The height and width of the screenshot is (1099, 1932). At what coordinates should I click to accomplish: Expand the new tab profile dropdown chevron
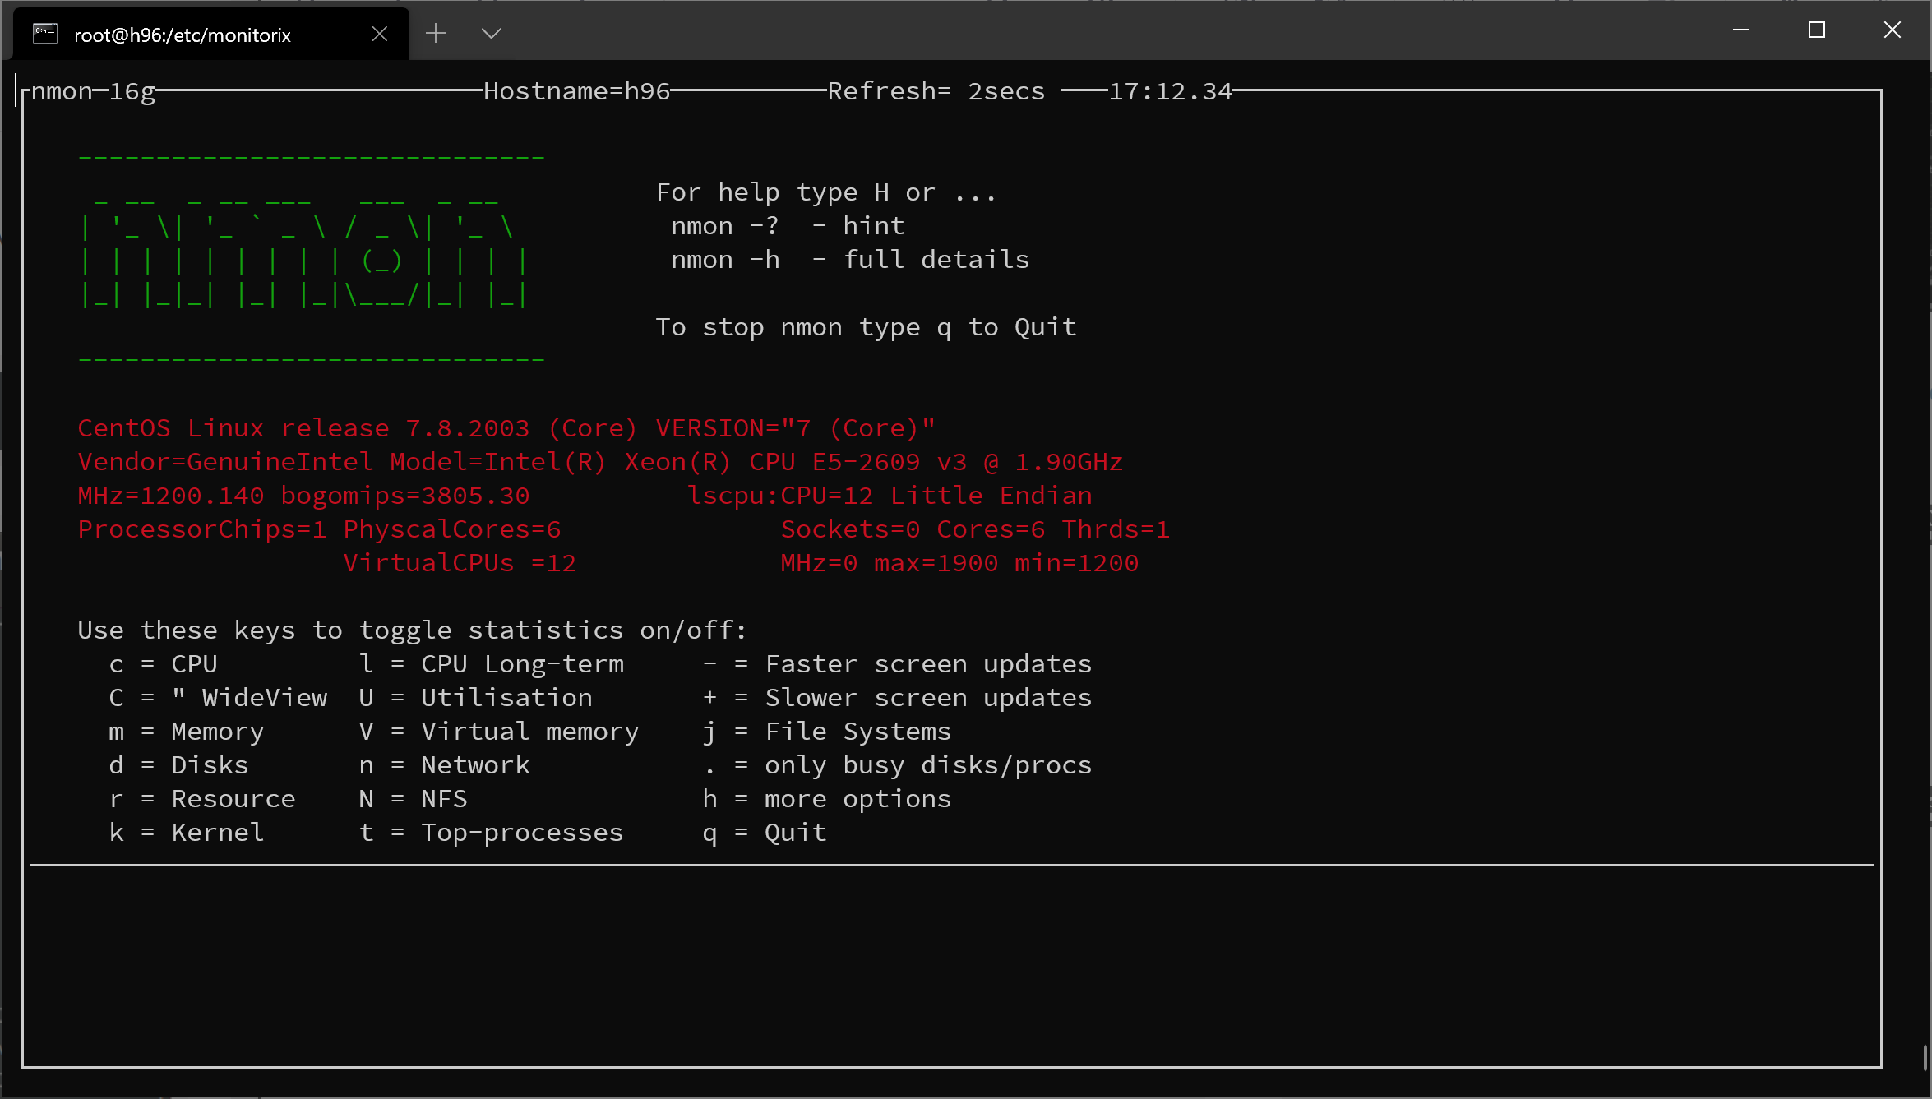pos(491,33)
